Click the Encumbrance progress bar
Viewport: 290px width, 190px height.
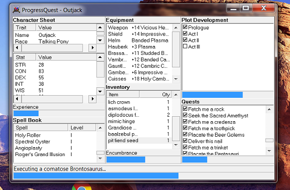click(x=143, y=160)
